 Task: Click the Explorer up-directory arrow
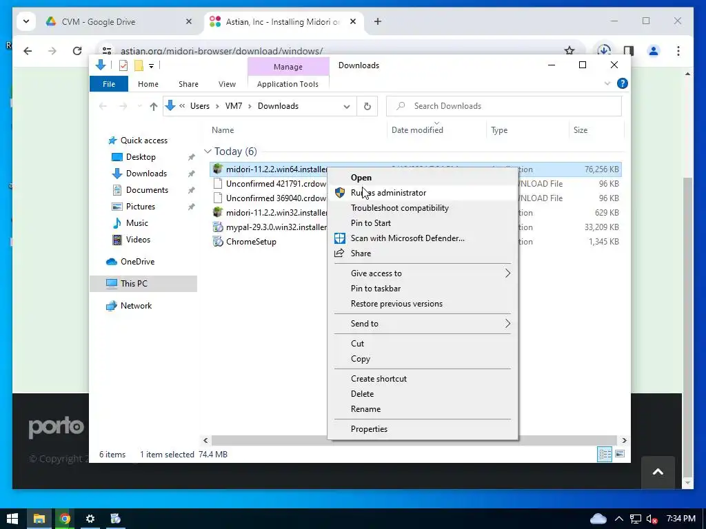tap(154, 106)
